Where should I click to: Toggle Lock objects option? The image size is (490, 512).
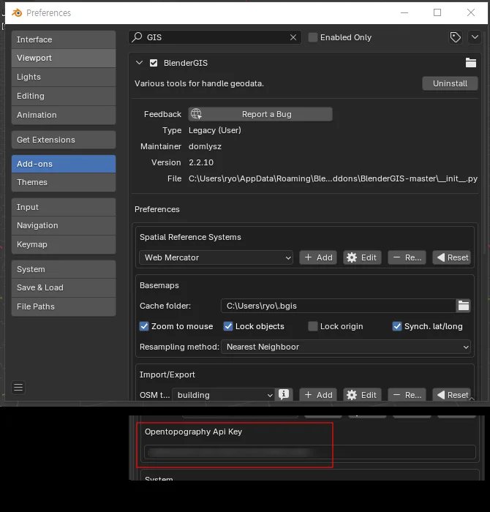pos(228,326)
